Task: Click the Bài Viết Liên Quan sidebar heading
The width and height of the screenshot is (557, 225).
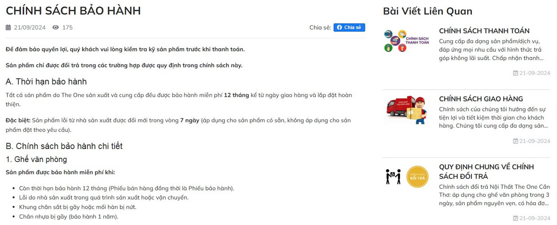Action: (427, 11)
